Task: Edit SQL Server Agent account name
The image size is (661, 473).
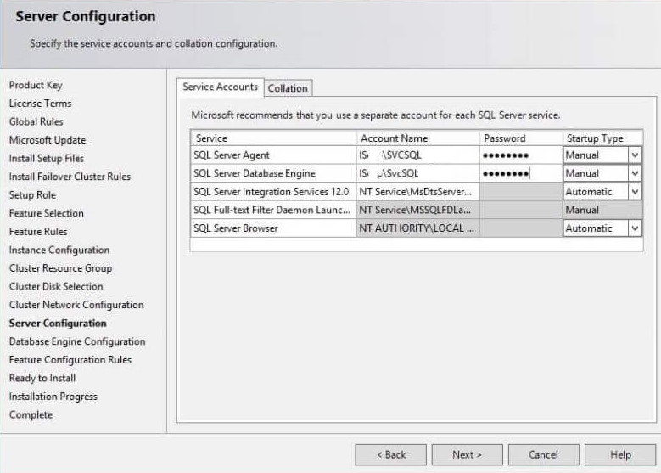Action: (x=417, y=155)
